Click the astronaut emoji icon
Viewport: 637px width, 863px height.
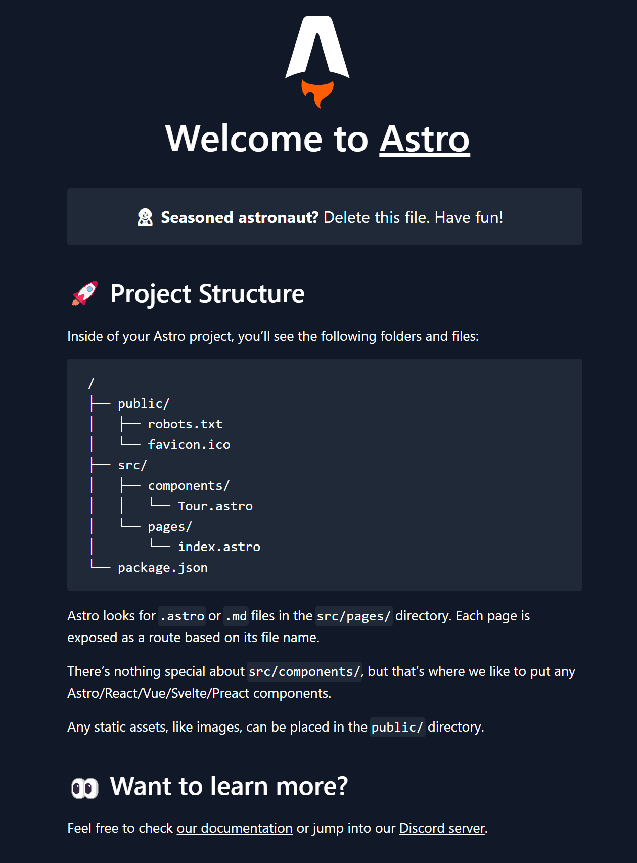click(145, 217)
